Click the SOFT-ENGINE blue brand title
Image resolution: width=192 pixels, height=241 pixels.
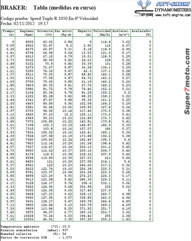click(173, 4)
